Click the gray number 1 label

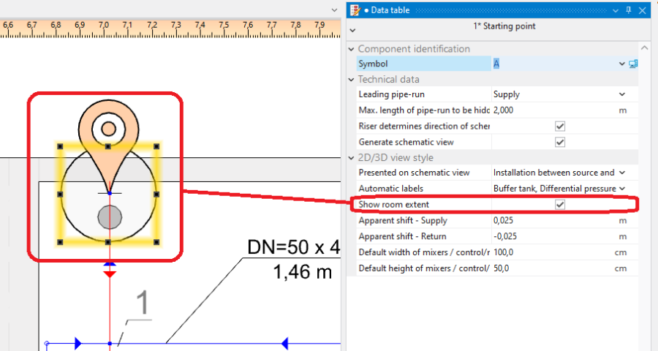[143, 302]
